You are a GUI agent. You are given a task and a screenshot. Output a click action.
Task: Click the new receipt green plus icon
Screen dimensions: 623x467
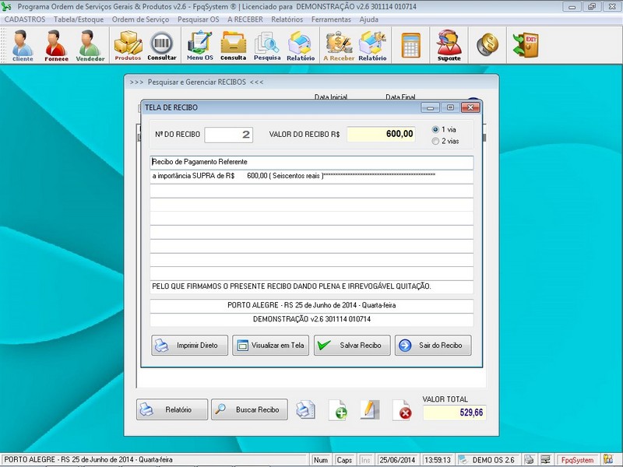point(338,410)
